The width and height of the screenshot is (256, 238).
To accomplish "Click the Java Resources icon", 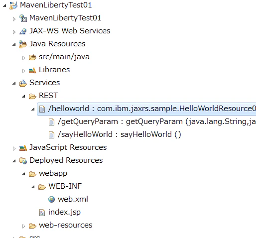I will [23, 44].
